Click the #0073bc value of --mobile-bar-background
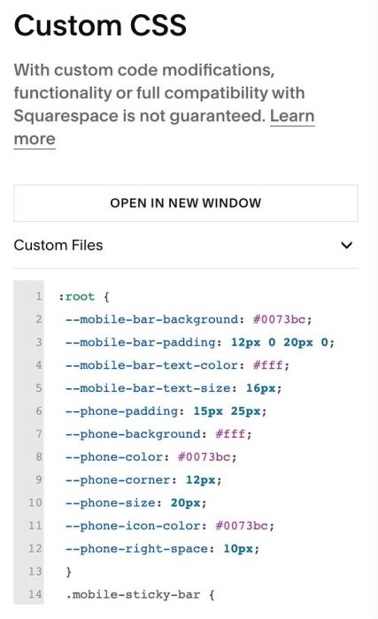 pyautogui.click(x=279, y=319)
